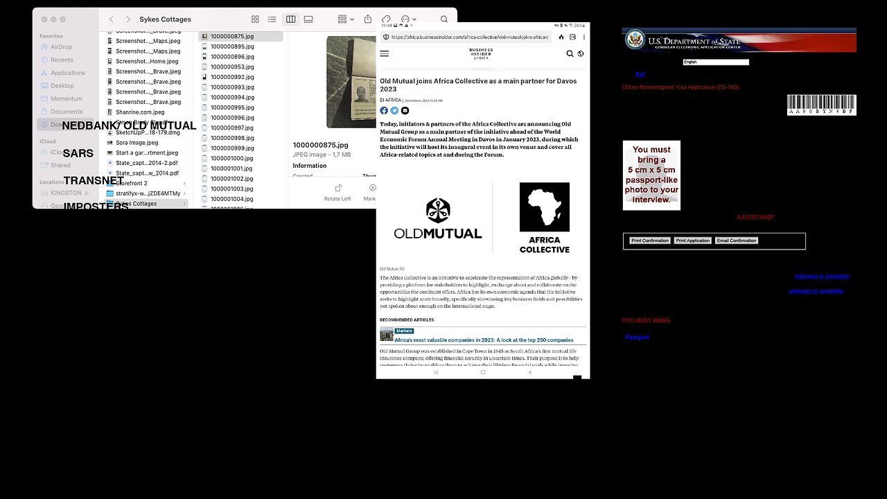Switch Finder to list view

pos(272,19)
